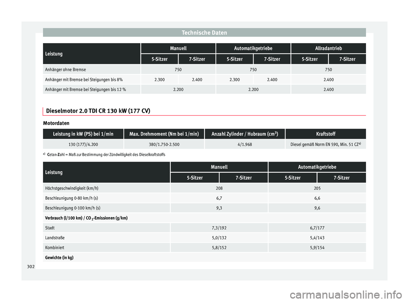Select the value '4/1.968'
The image size is (409, 302).
click(x=245, y=144)
